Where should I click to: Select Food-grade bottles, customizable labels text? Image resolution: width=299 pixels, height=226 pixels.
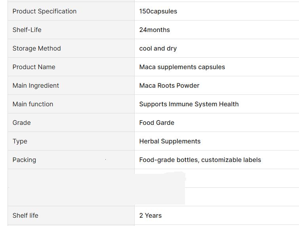200,160
